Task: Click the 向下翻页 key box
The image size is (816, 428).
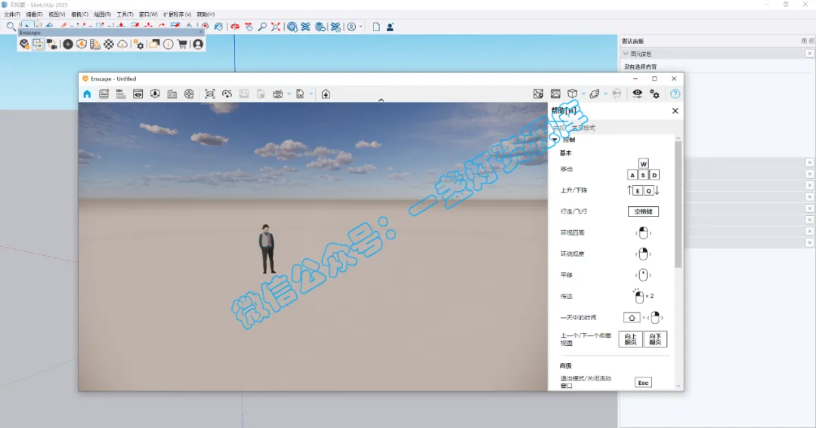Action: (655, 339)
